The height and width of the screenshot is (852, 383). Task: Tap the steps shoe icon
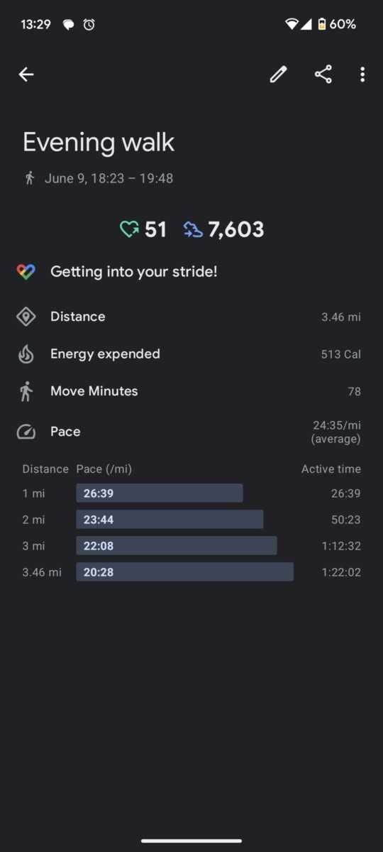193,229
